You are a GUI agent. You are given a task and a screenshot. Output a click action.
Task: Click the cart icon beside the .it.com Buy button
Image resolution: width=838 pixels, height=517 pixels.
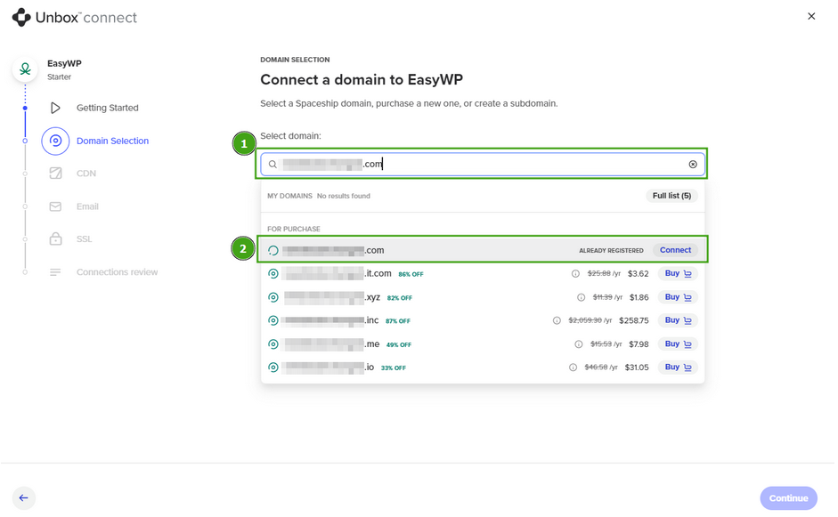(x=688, y=273)
